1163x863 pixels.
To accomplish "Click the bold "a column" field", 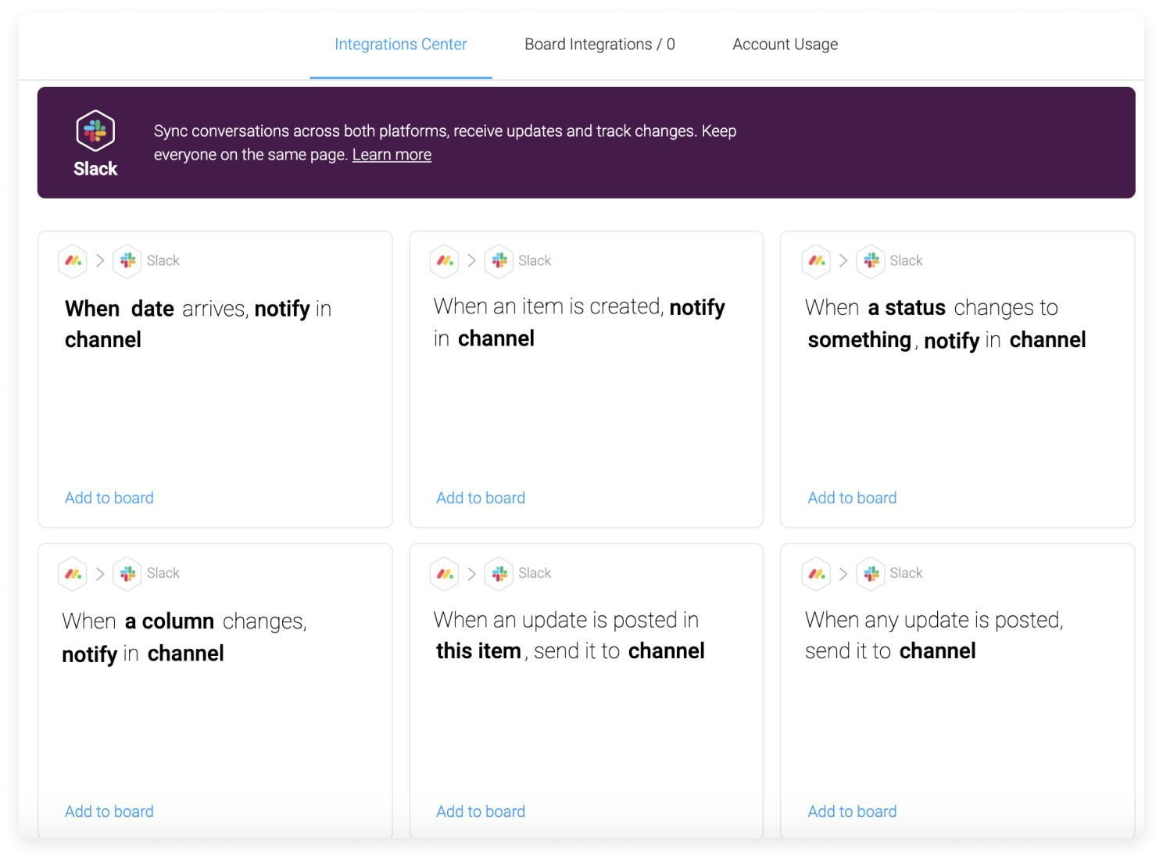I will 170,621.
